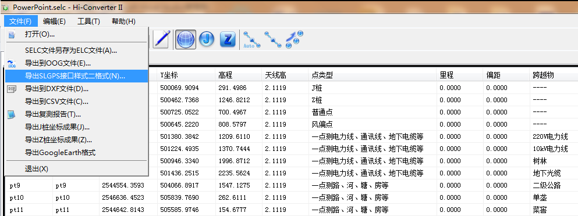Click the square blue Z toolbar icon
This screenshot has width=578, height=216.
pos(228,39)
